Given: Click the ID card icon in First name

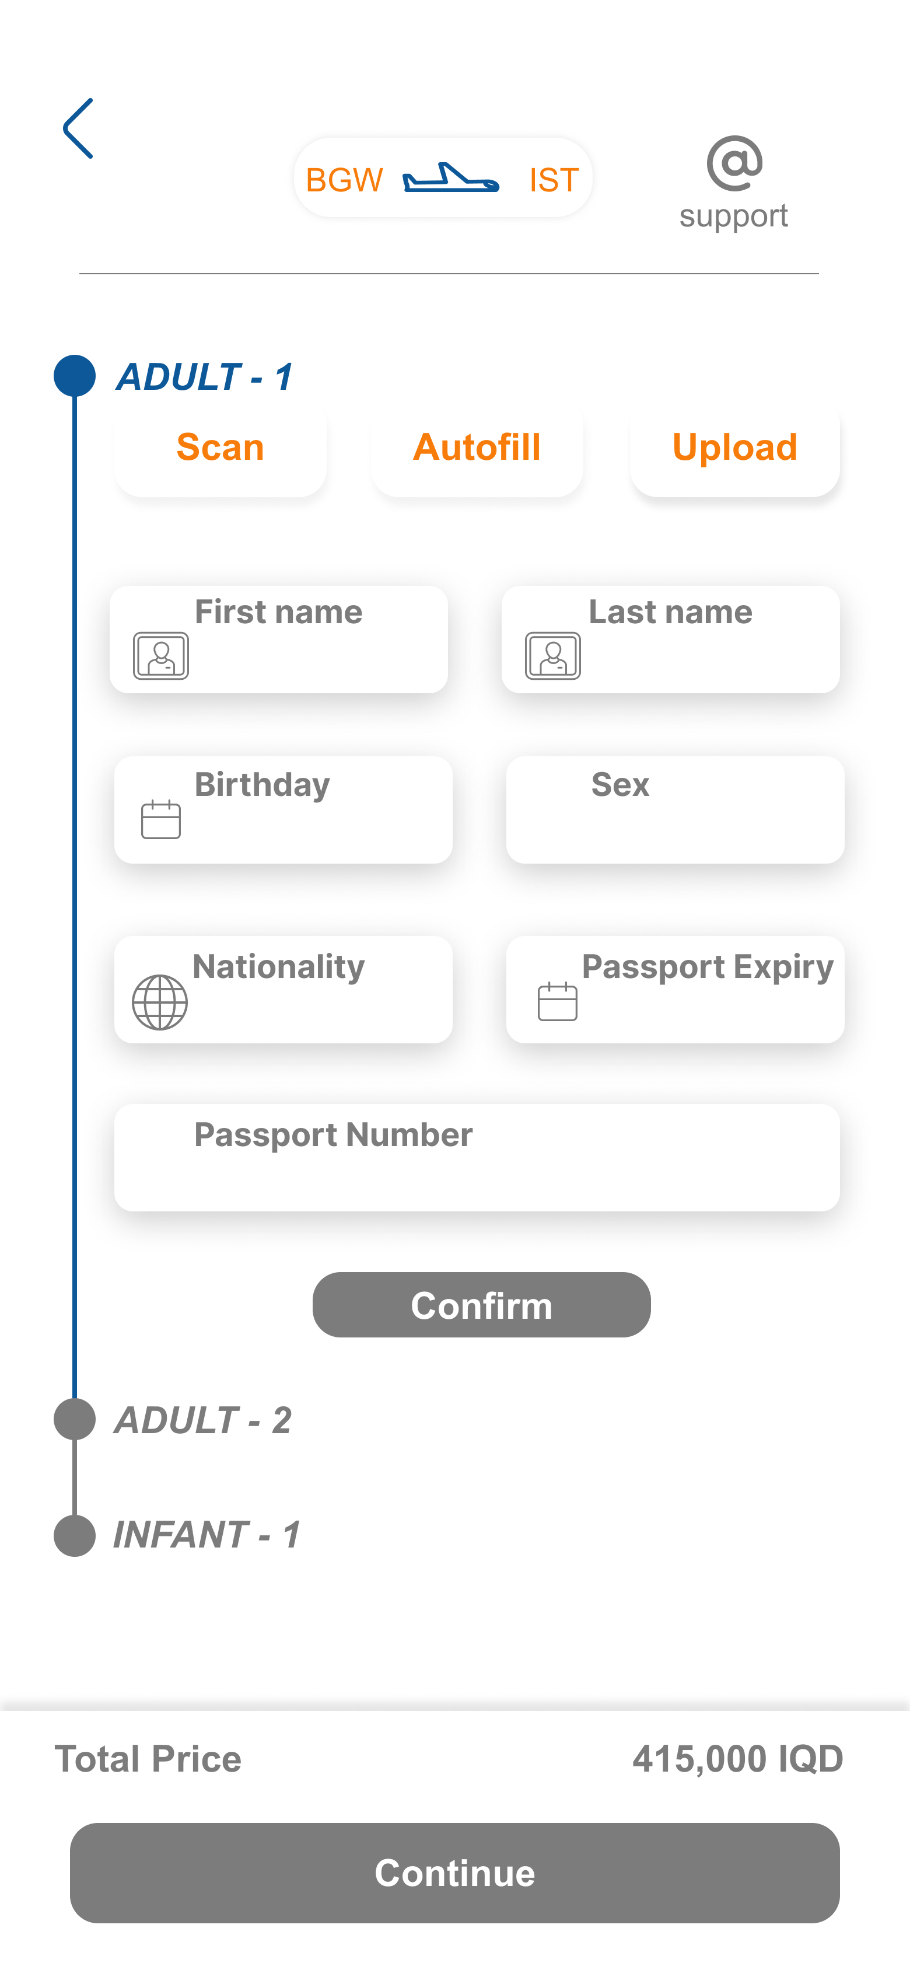Looking at the screenshot, I should pos(160,655).
